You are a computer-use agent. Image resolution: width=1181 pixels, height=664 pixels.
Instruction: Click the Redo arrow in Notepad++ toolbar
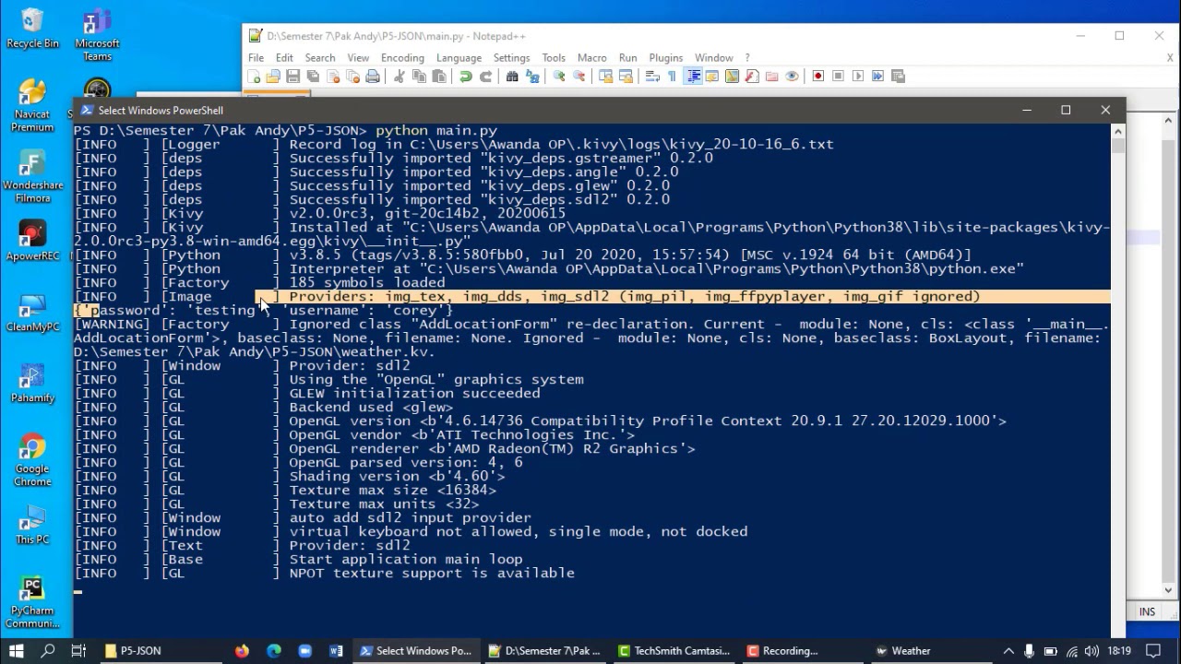(485, 77)
